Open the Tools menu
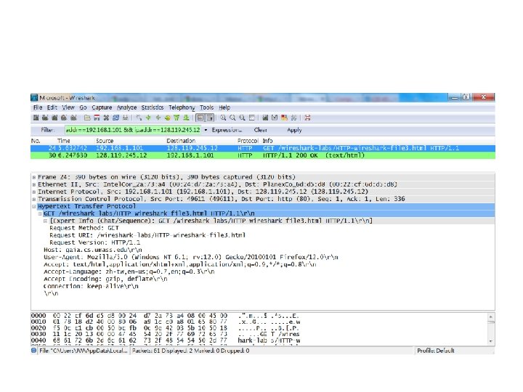523x392 pixels. [x=206, y=107]
